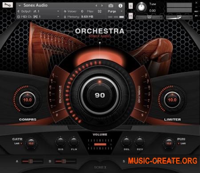The image size is (200, 173).
Task: Adjust the A envelope slider
Action: click(x=32, y=161)
